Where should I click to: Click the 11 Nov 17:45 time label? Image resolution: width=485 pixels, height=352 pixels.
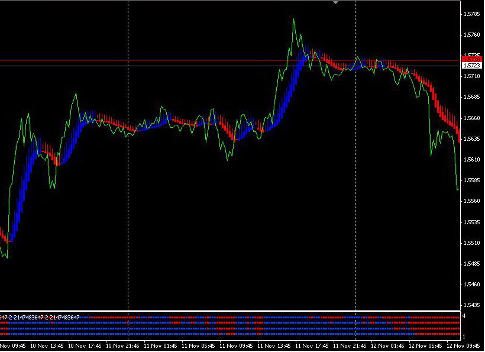pyautogui.click(x=312, y=346)
